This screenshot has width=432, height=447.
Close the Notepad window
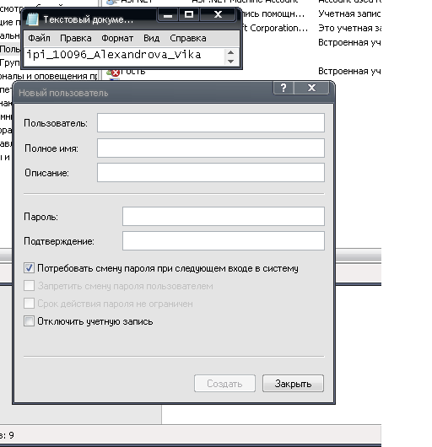tap(218, 15)
